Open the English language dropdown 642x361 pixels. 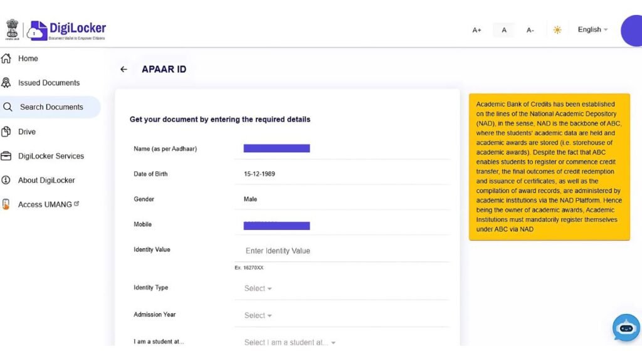[592, 29]
